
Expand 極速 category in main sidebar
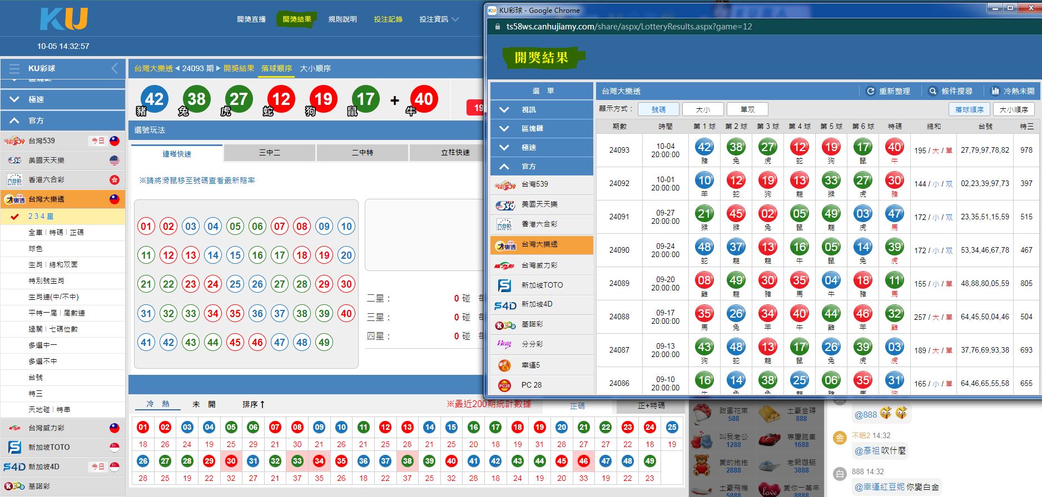[x=63, y=99]
